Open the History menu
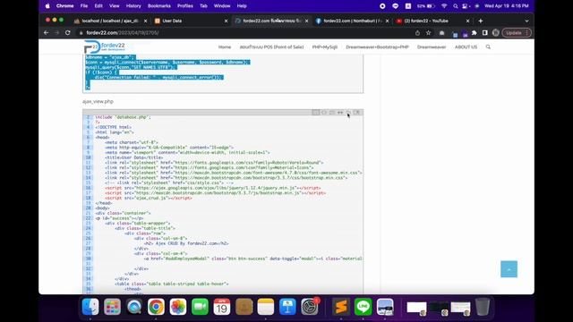The image size is (573, 322). 133,6
